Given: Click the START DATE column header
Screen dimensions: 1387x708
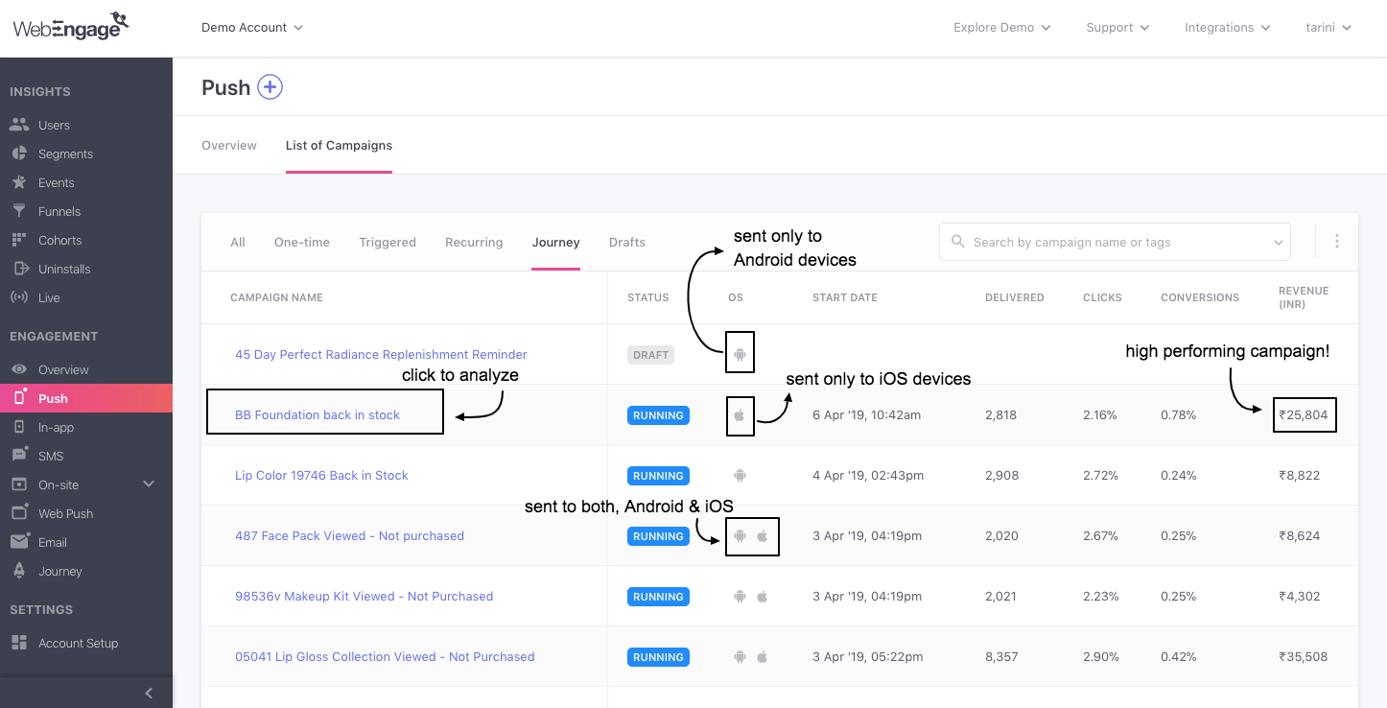Looking at the screenshot, I should (844, 297).
